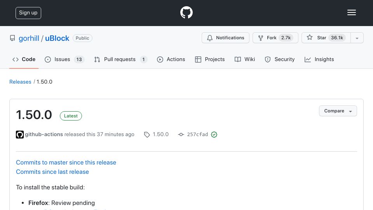Image resolution: width=373 pixels, height=210 pixels.
Task: Expand the Star lists dropdown arrow
Action: click(x=357, y=38)
